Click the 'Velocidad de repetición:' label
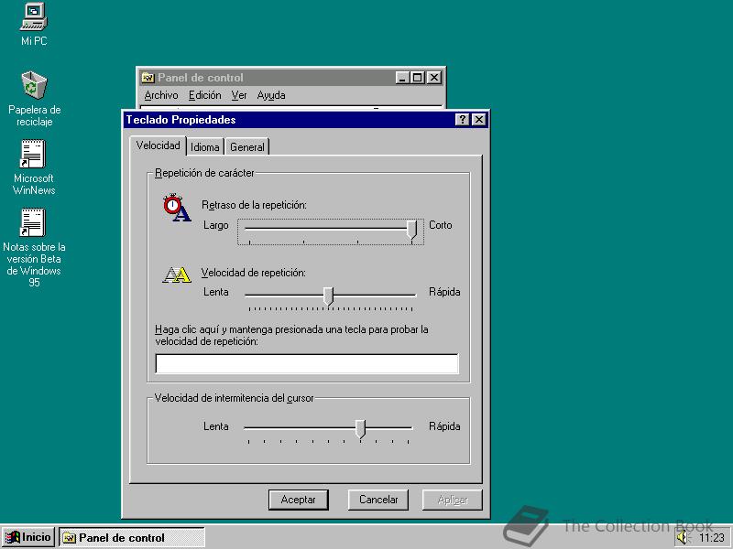The width and height of the screenshot is (733, 549). tap(254, 273)
